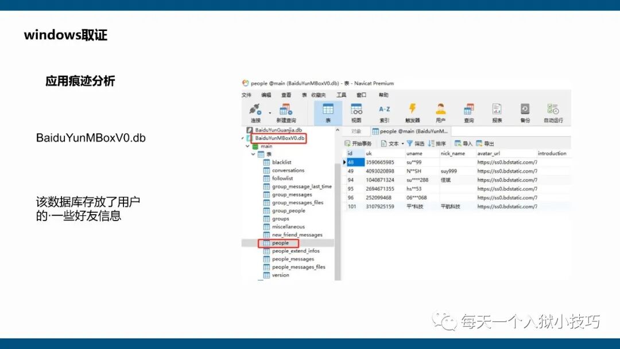Click the 文本 text button
620x349 pixels.
[x=390, y=144]
